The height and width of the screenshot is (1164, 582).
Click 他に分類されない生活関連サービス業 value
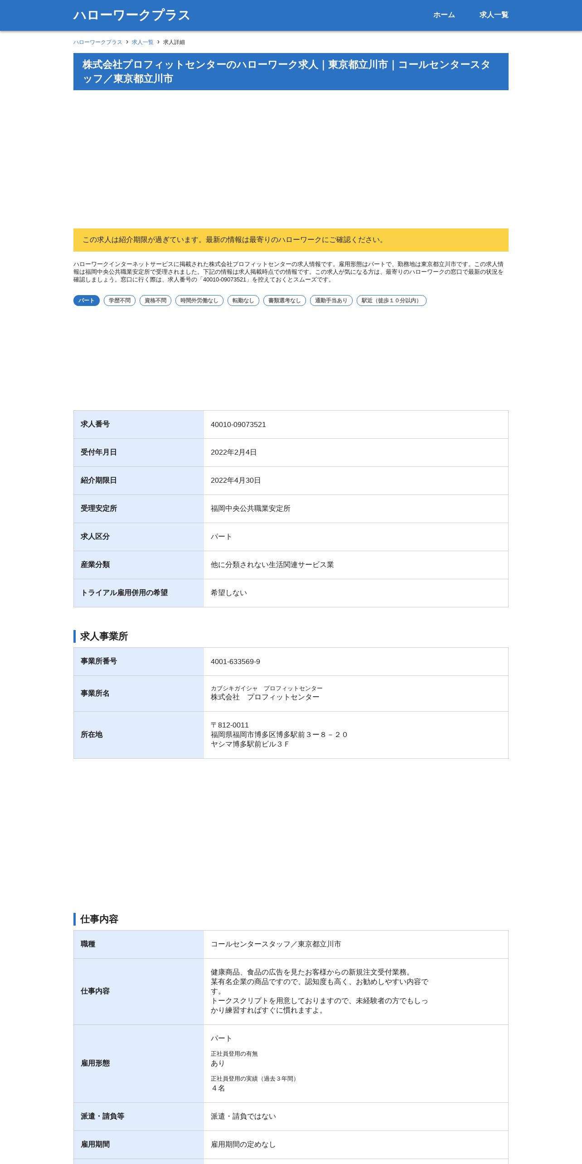272,565
